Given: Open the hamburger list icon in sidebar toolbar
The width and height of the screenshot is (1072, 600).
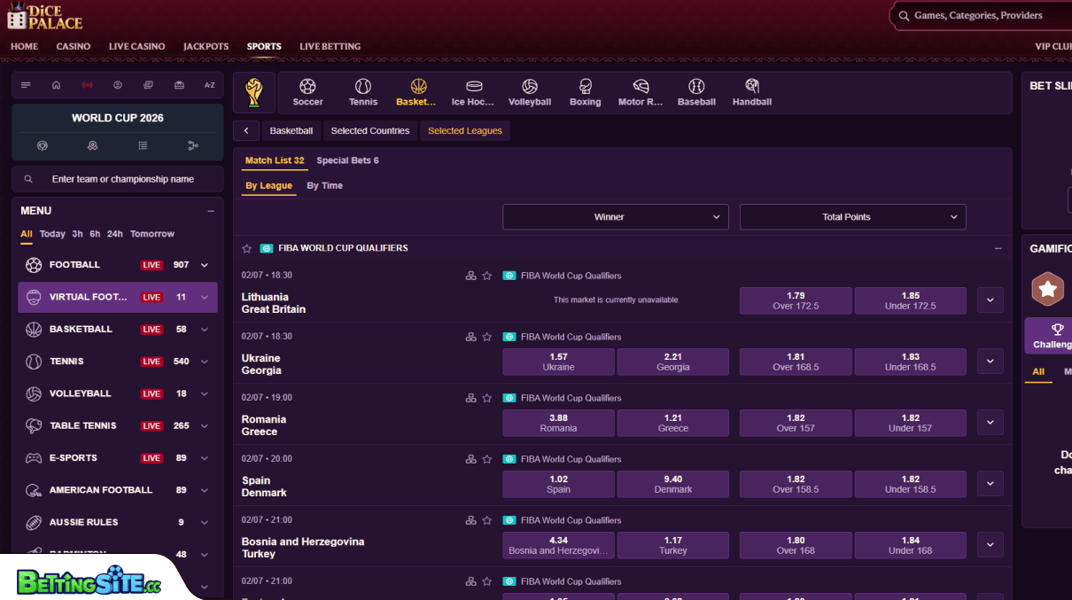Looking at the screenshot, I should (26, 85).
